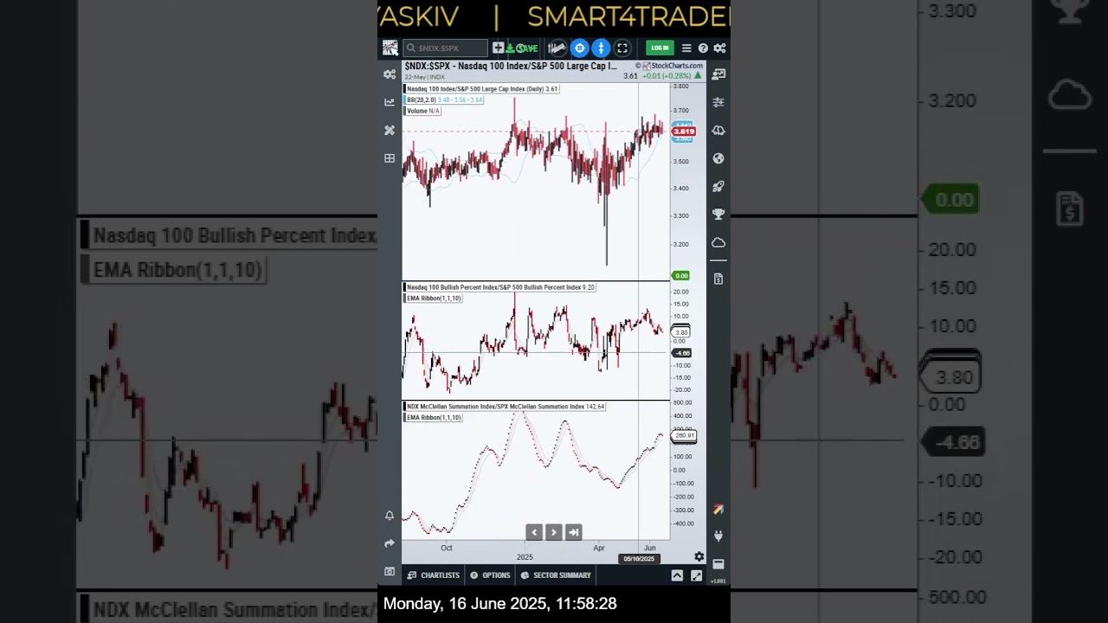Expand chart using diagonal arrows icon
The width and height of the screenshot is (1108, 623).
coord(696,575)
